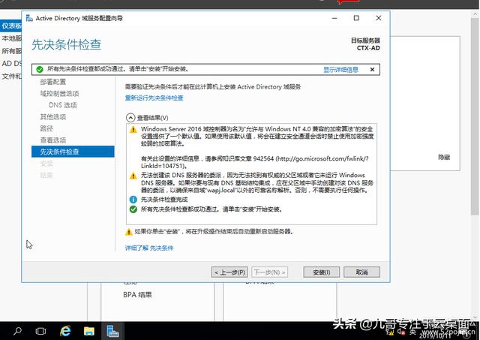
Task: Click 隐藏 link in Server Manager window
Action: 444,157
